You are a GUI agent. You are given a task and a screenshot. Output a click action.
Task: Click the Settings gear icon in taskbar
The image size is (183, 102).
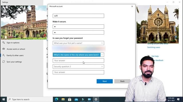(x=96, y=99)
